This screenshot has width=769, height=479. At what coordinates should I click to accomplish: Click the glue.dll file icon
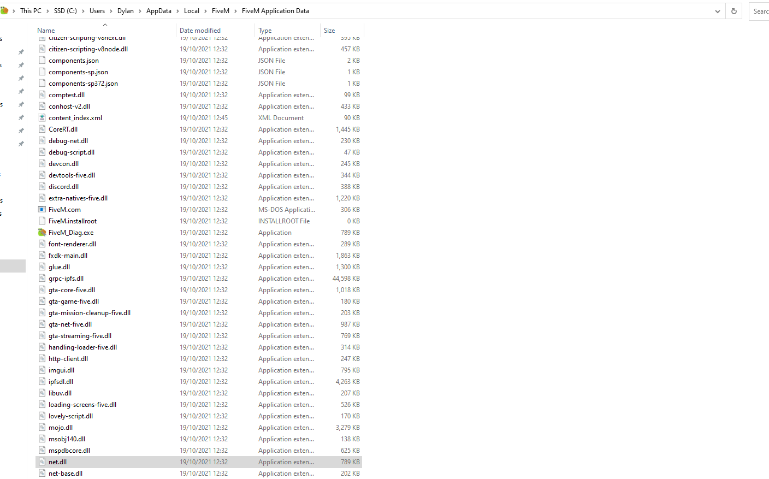[x=42, y=267]
